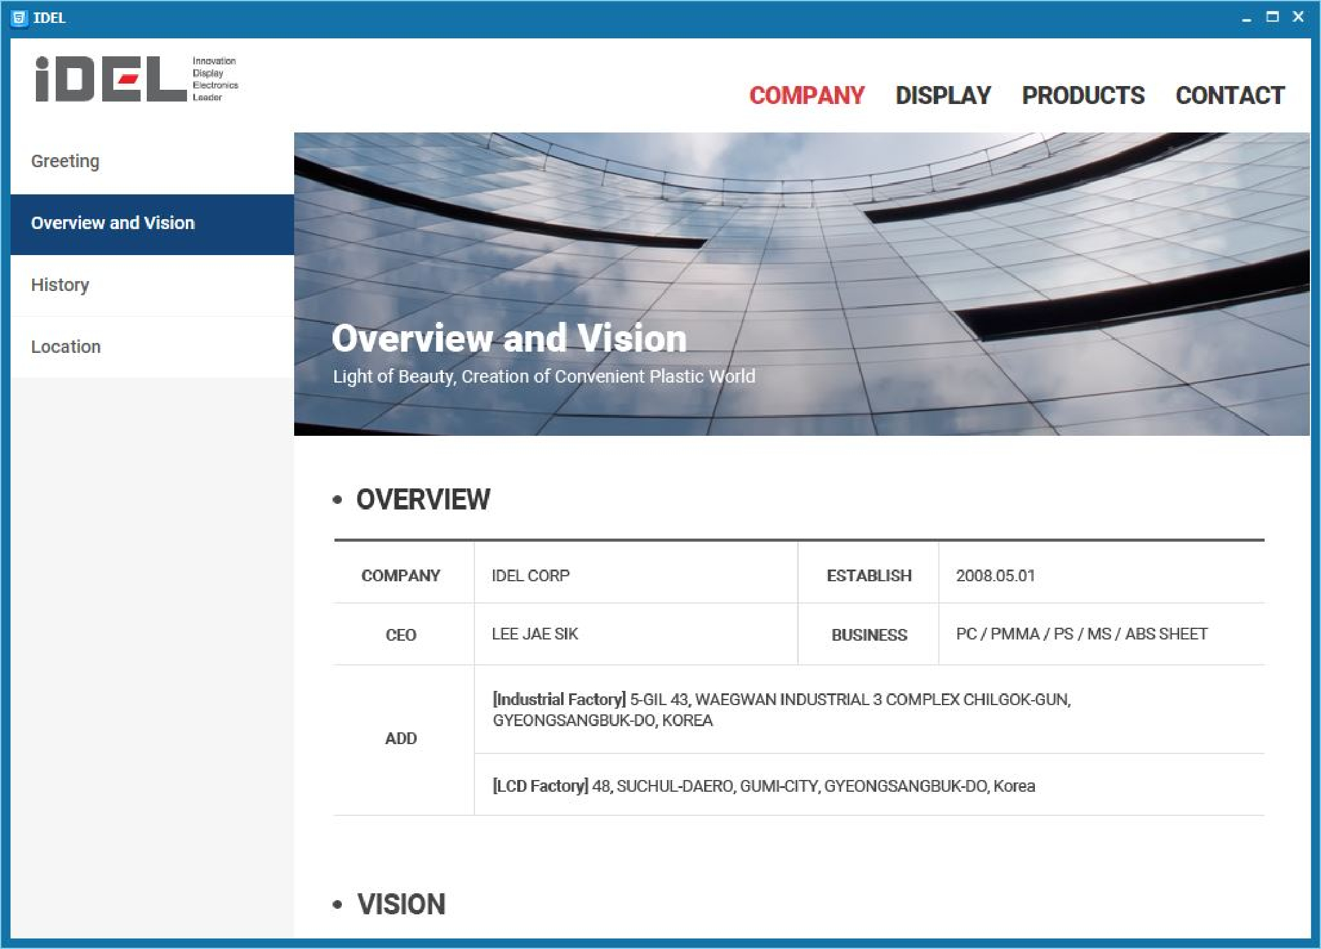
Task: Select Overview and Vision in sidebar
Action: click(152, 224)
